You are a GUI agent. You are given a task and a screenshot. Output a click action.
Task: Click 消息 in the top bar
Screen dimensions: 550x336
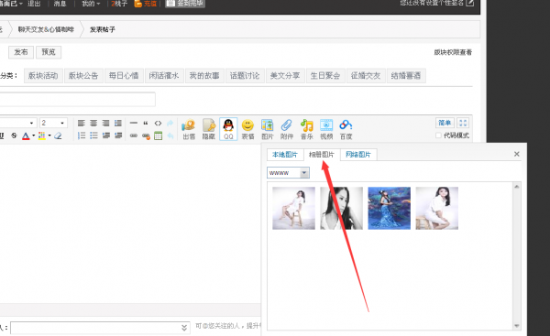60,4
